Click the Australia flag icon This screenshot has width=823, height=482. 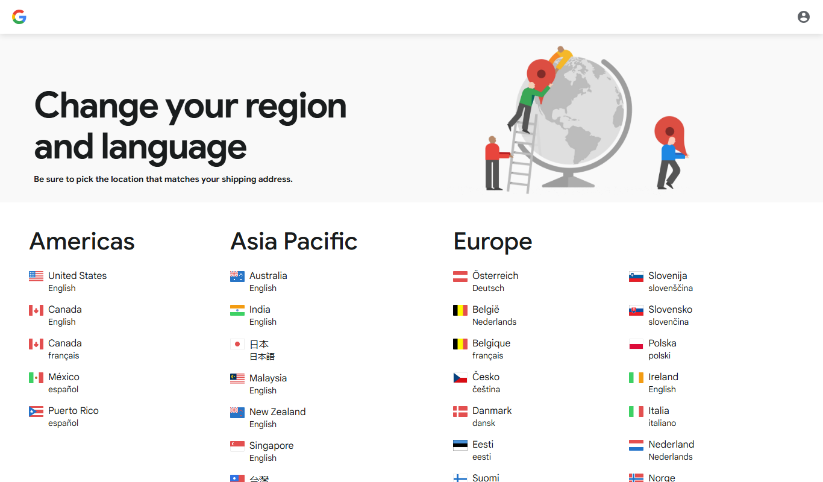tap(237, 276)
